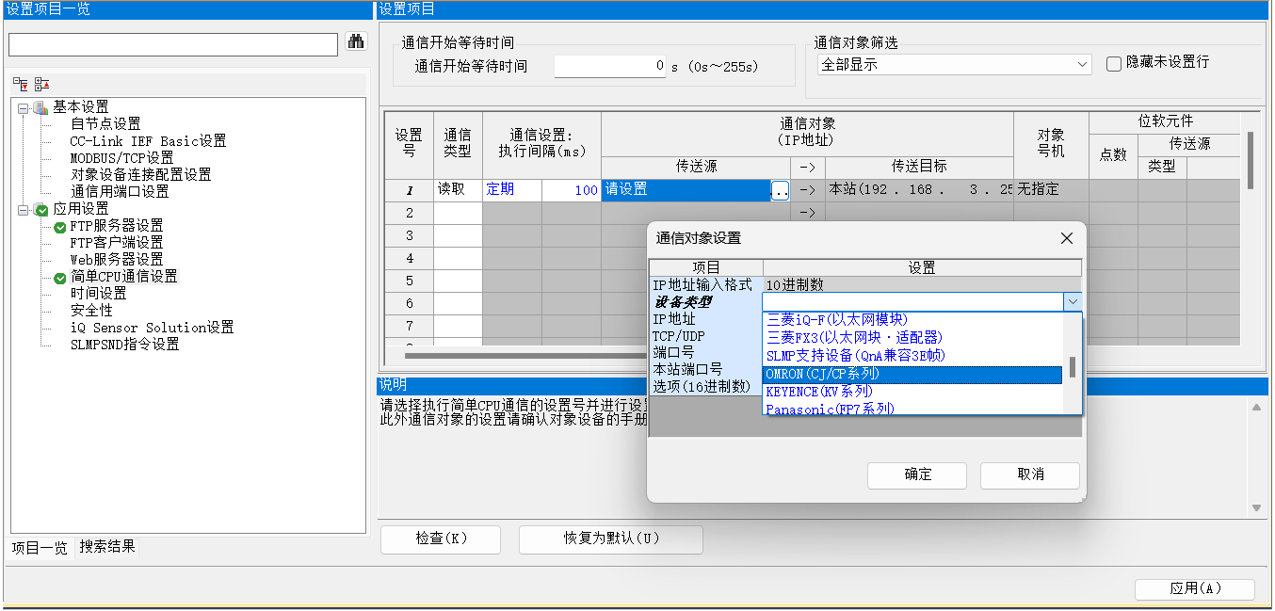Open the ellipsis button in 传送源 cell

click(x=779, y=190)
